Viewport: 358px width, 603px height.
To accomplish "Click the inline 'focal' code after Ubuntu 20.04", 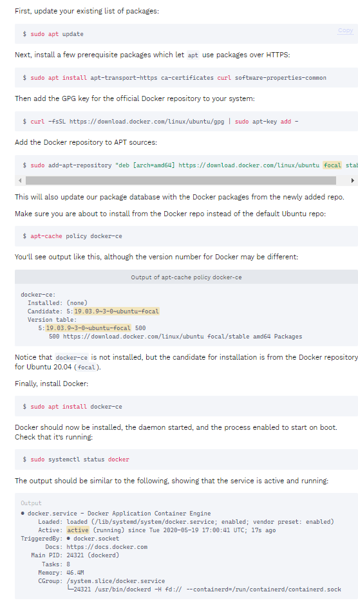I will point(86,367).
